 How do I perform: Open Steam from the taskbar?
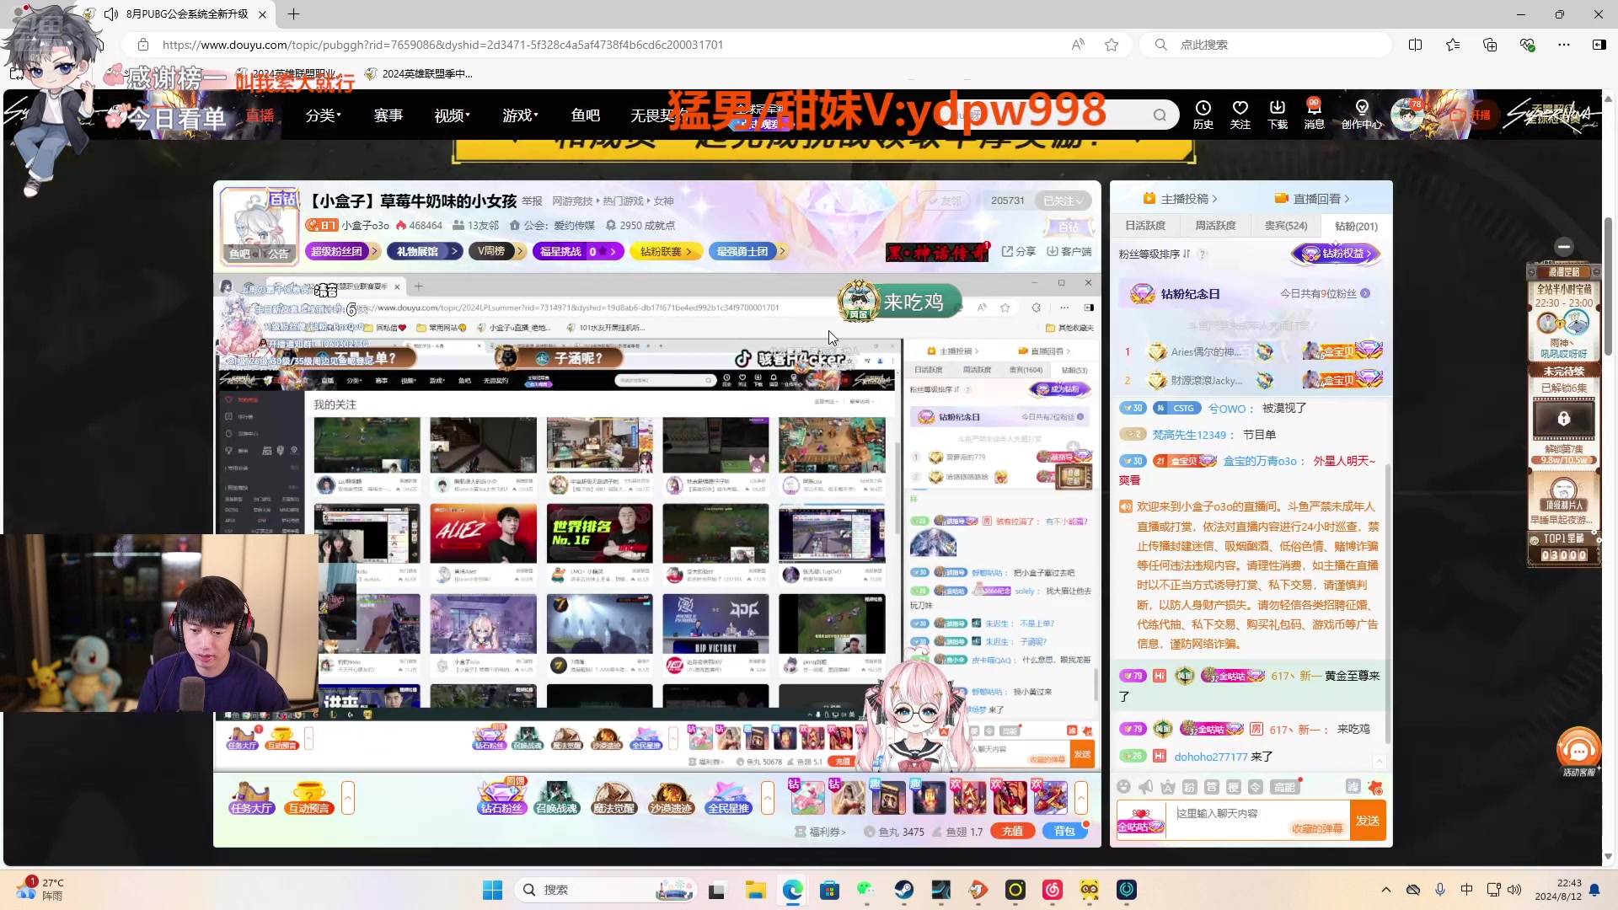pos(903,890)
